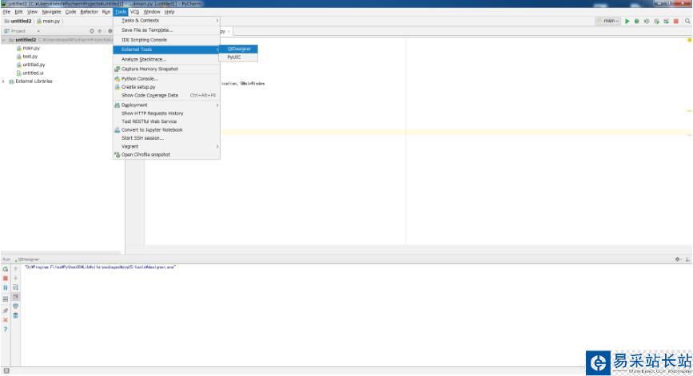
Task: Select Analyze Stacktrace
Action: click(166, 59)
